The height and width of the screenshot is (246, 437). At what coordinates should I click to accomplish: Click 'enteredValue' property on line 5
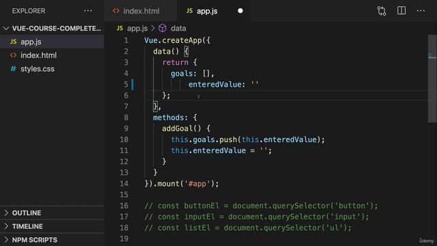216,84
